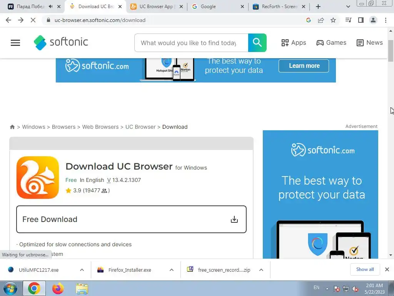This screenshot has height=296, width=394.
Task: Click the scrollbar down arrow
Action: 391,255
